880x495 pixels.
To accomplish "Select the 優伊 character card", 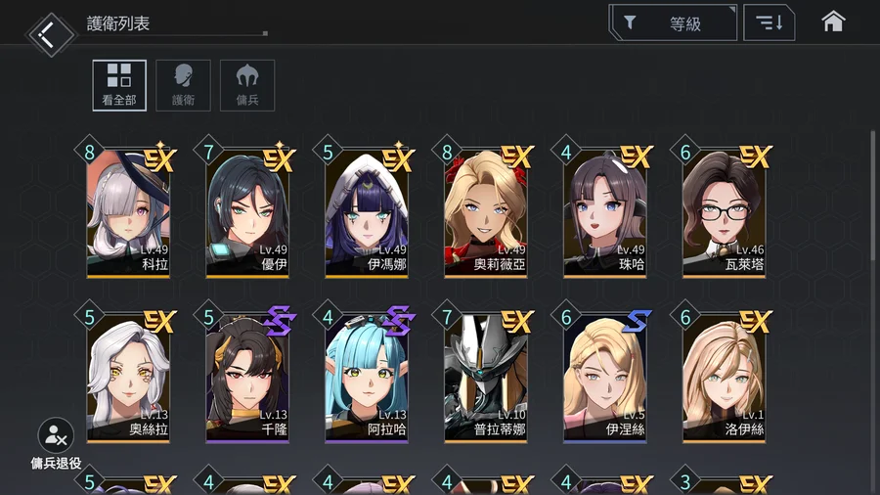I will (x=247, y=213).
